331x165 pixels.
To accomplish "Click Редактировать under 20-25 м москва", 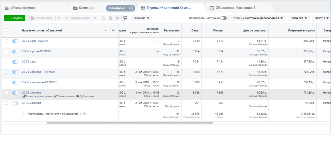I will [64, 96].
